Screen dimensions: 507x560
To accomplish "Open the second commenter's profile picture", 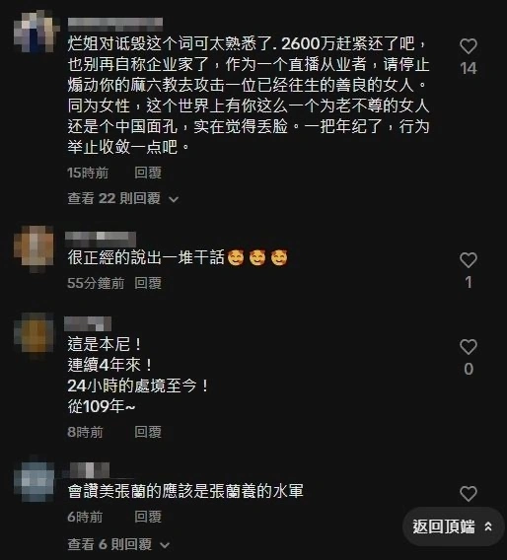I will click(x=34, y=248).
